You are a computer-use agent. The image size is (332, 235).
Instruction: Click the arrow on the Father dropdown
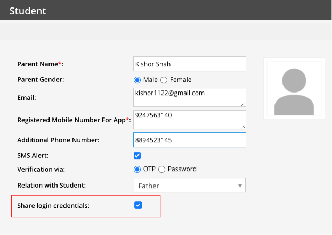pyautogui.click(x=240, y=186)
